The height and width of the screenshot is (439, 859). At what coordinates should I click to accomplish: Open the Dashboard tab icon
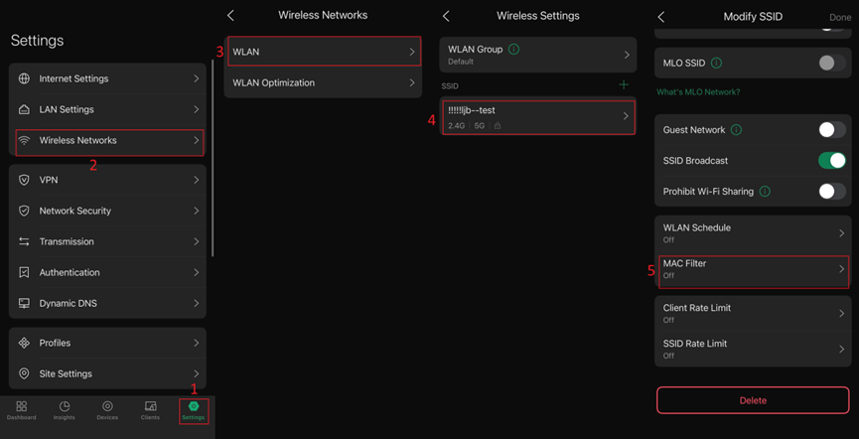pos(22,406)
